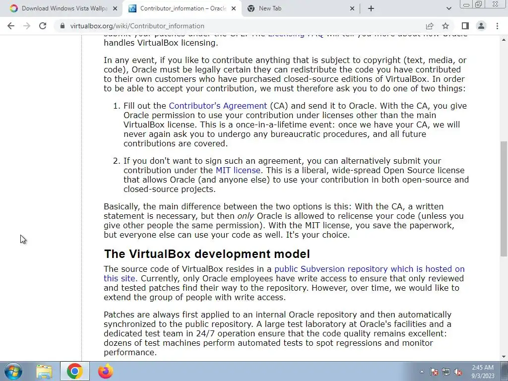This screenshot has height=381, width=508.
Task: Click 'The VirtualBox development model' heading
Action: click(207, 254)
